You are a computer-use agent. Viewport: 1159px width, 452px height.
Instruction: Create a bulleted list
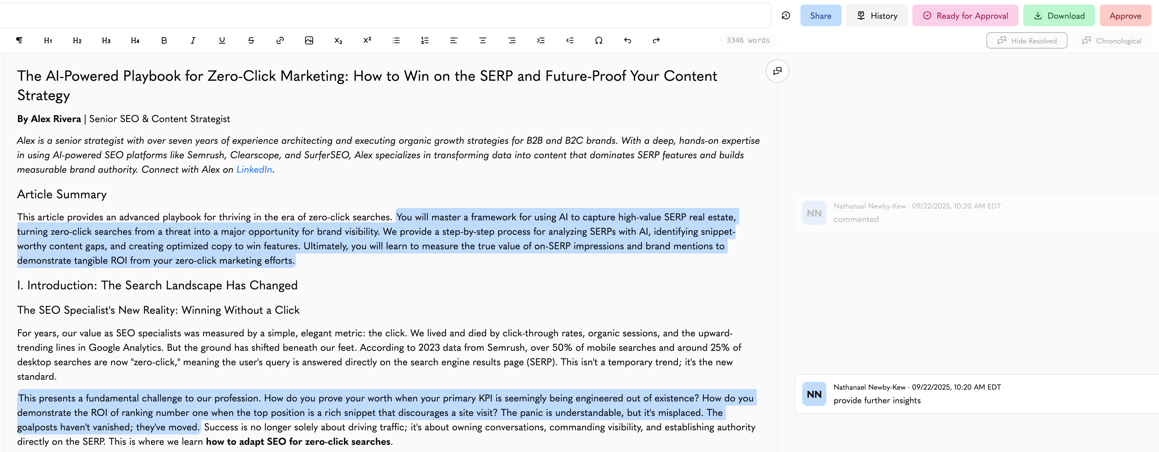[396, 40]
